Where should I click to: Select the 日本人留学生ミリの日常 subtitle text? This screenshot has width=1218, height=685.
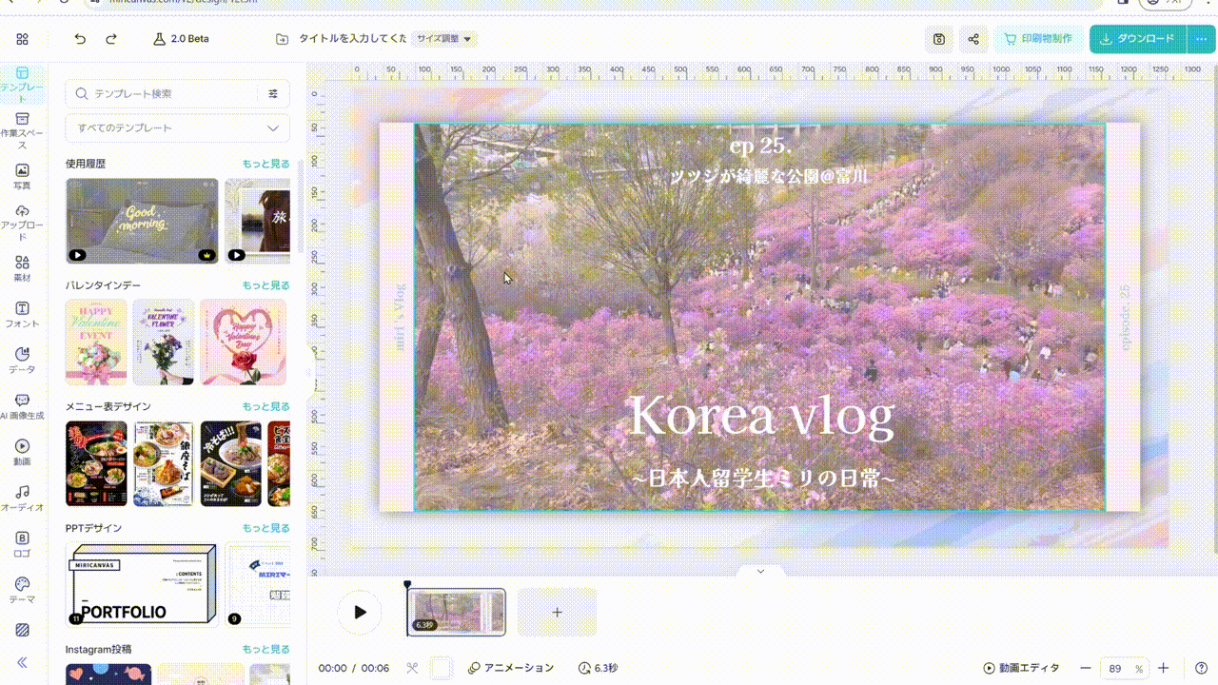(762, 479)
